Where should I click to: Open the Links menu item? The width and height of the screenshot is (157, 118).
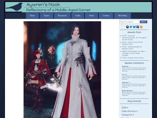pyautogui.click(x=78, y=16)
